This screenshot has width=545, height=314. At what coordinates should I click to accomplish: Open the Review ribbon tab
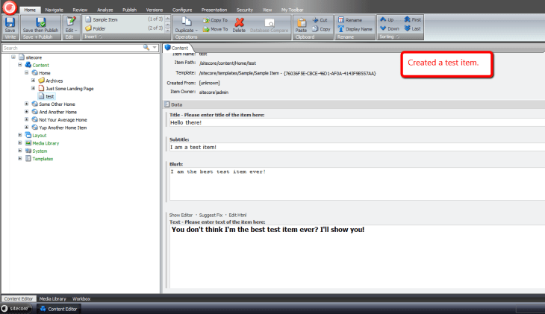click(80, 10)
